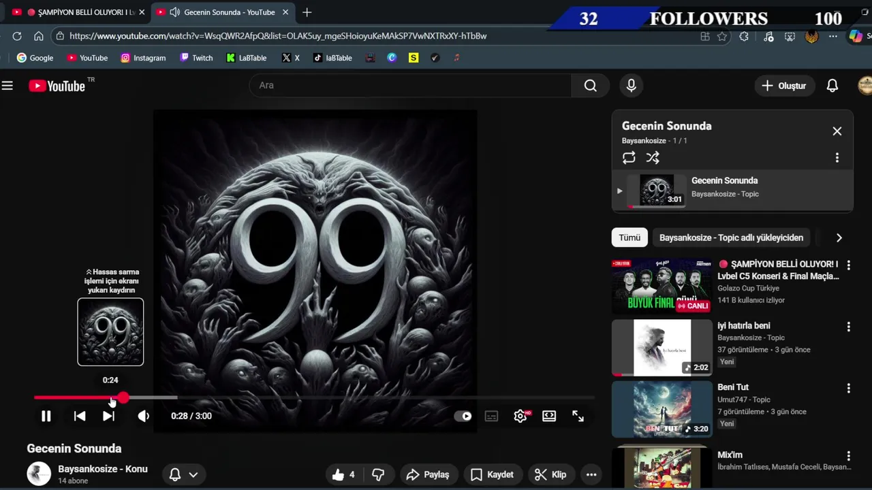Focus the Ara search field
The height and width of the screenshot is (490, 872).
pos(411,86)
